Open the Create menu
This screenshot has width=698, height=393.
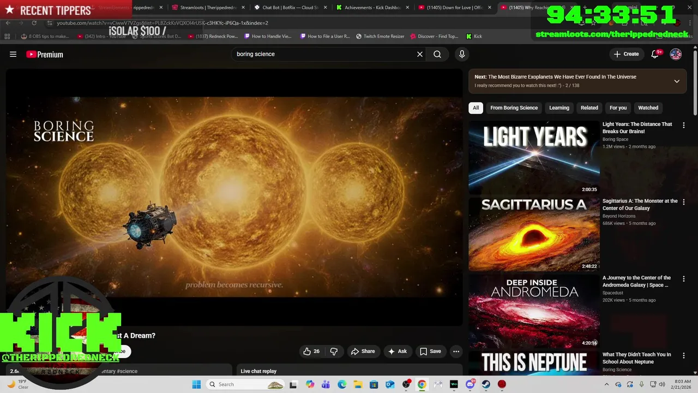pyautogui.click(x=626, y=54)
